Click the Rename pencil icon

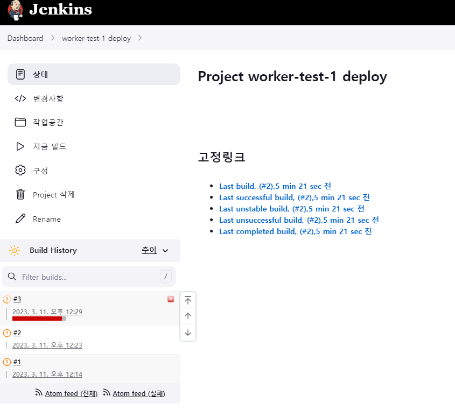20,218
